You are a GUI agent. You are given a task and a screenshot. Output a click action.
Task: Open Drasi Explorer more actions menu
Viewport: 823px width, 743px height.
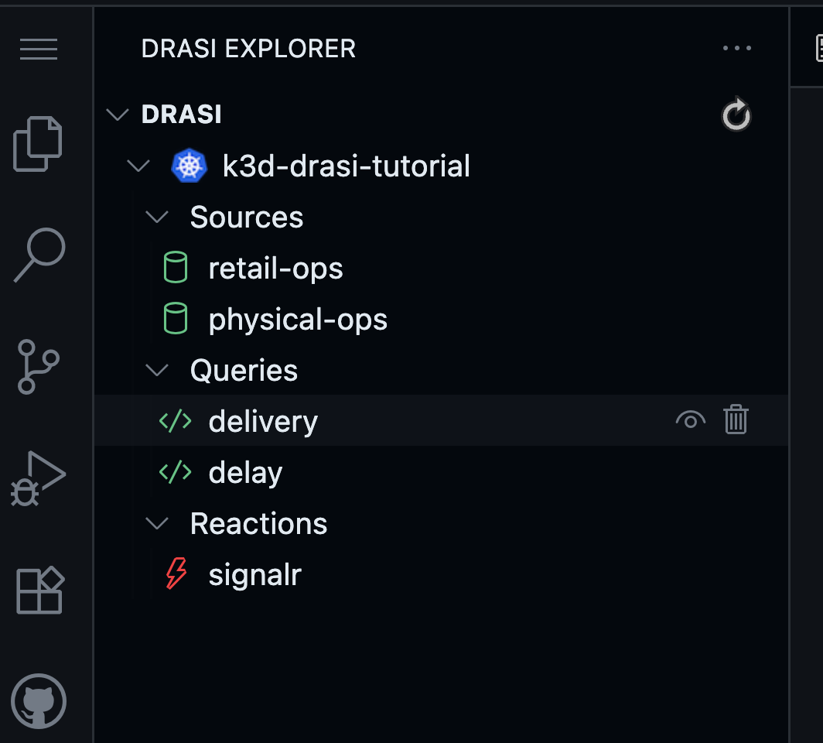pos(736,49)
